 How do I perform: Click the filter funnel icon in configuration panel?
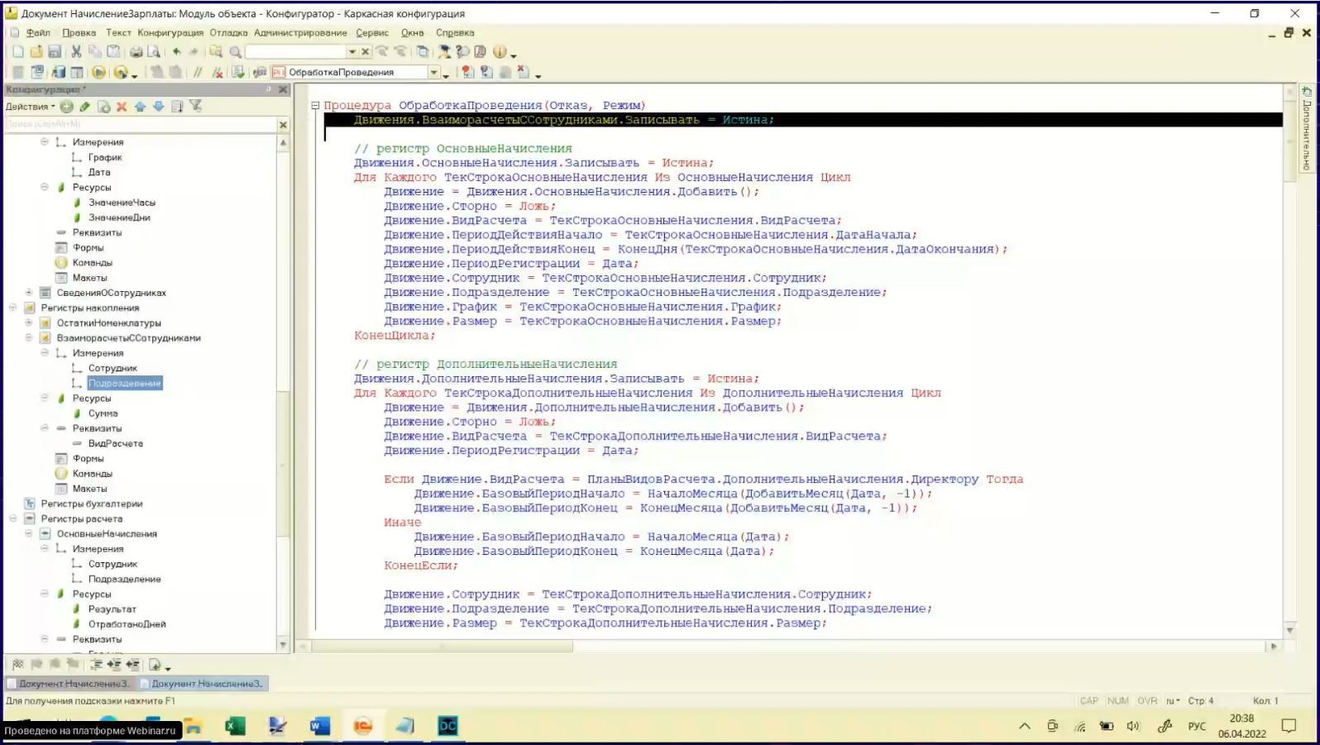point(195,106)
